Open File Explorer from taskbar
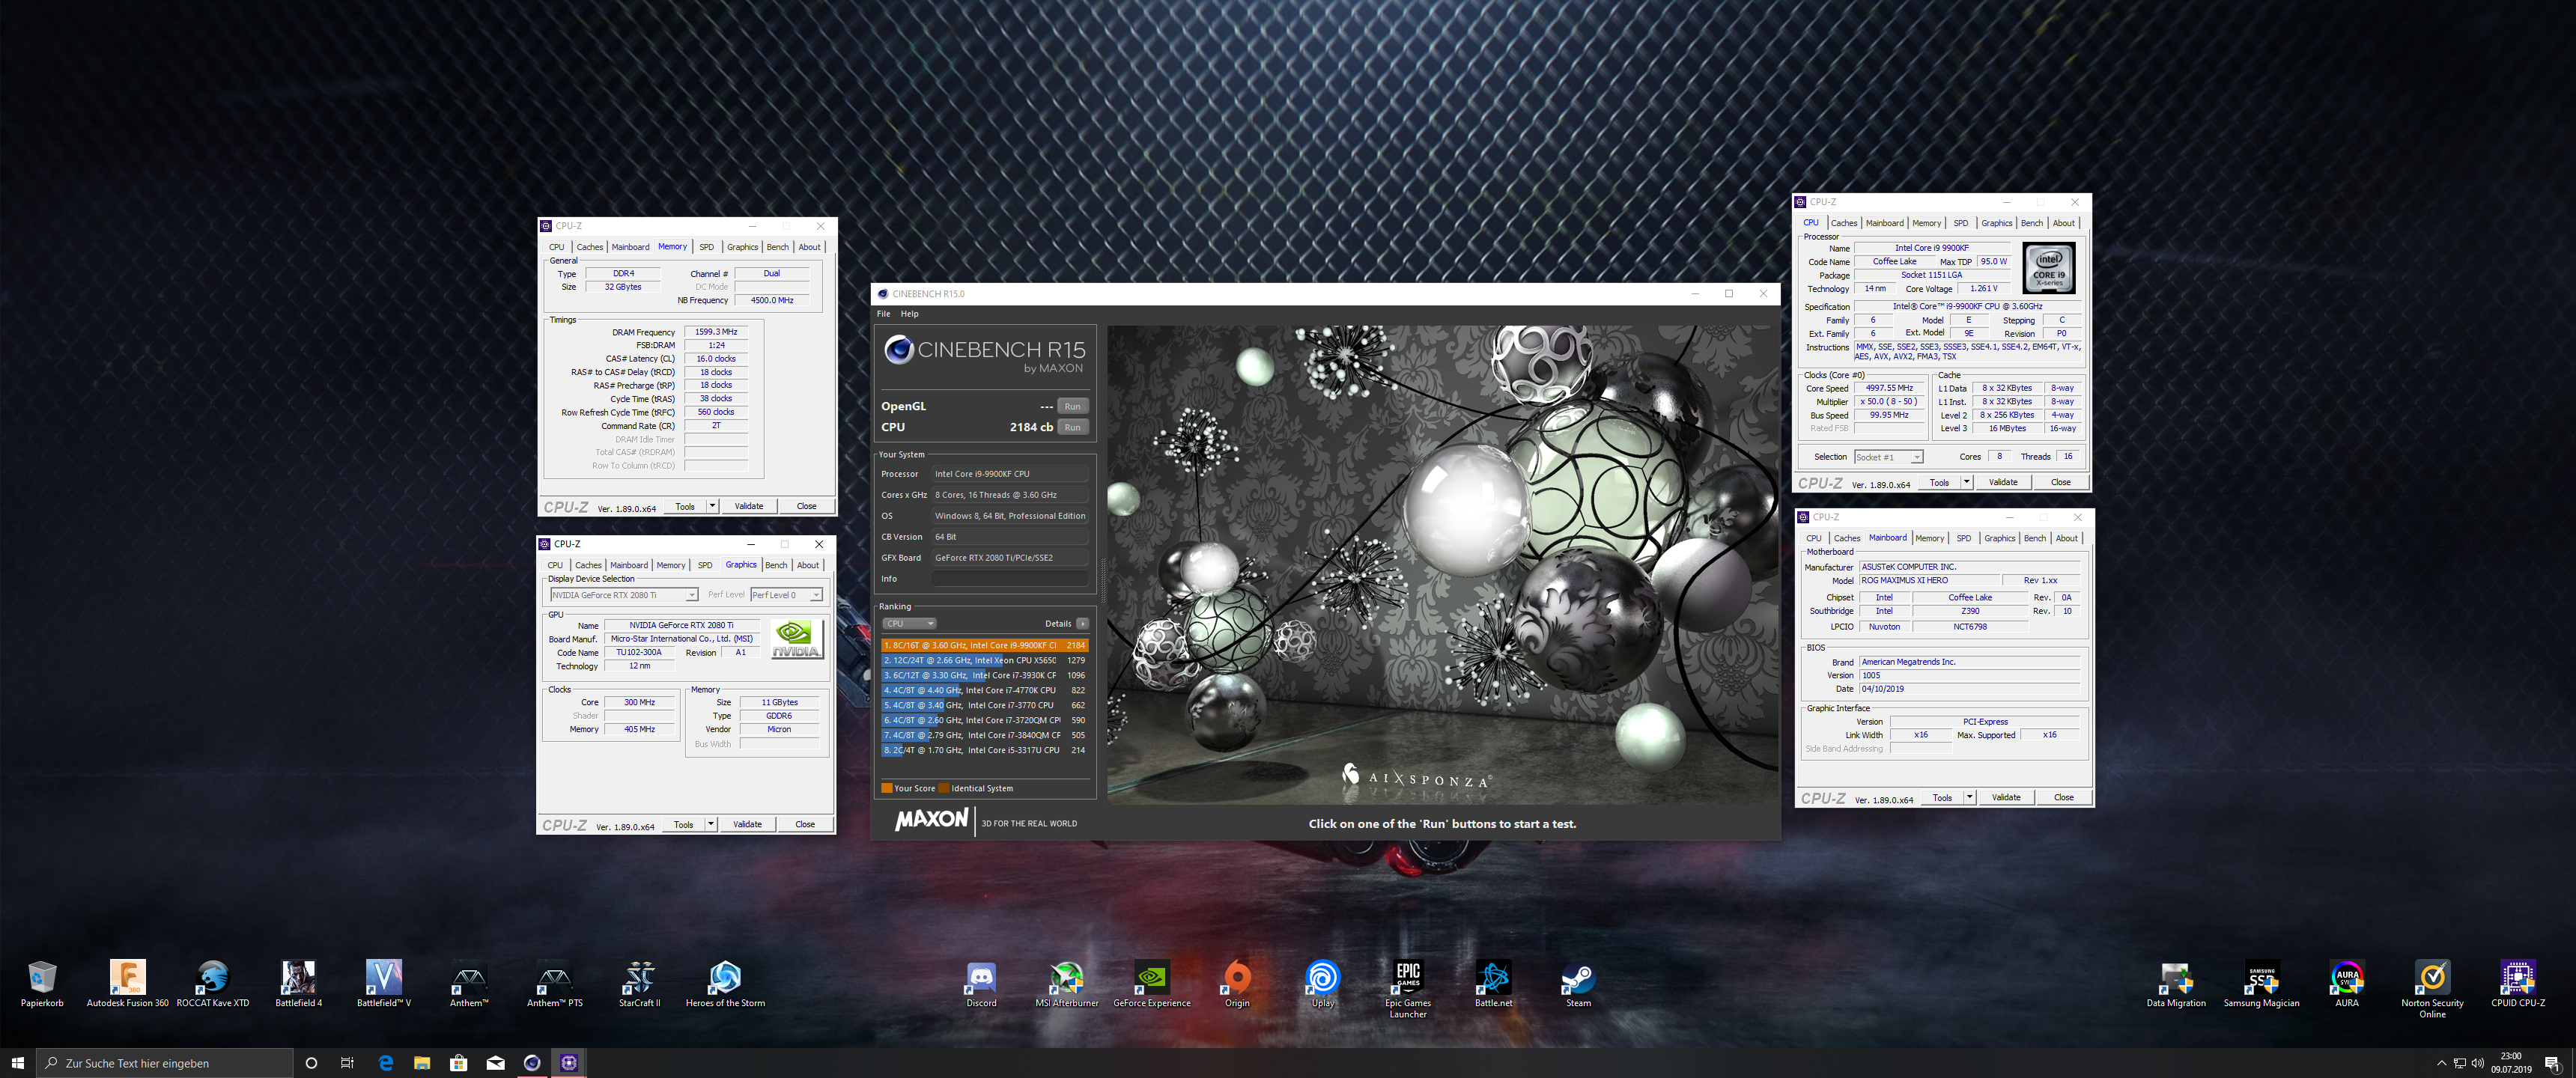Viewport: 2576px width, 1078px height. coord(422,1063)
